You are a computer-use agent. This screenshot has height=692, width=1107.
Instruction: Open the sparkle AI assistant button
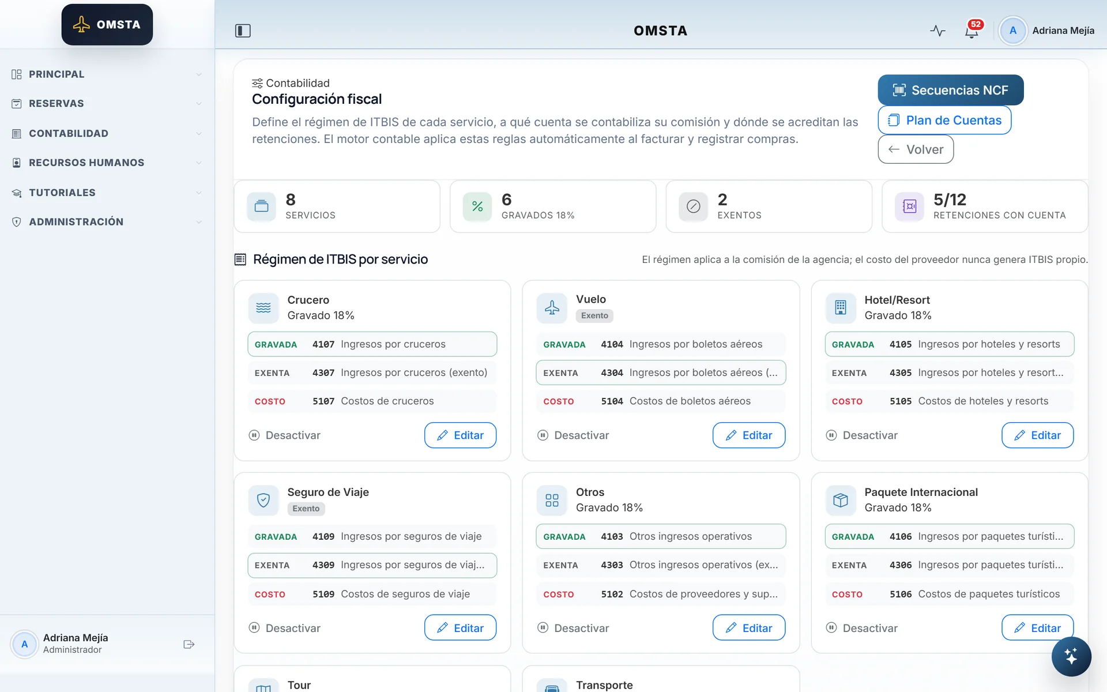click(x=1071, y=656)
